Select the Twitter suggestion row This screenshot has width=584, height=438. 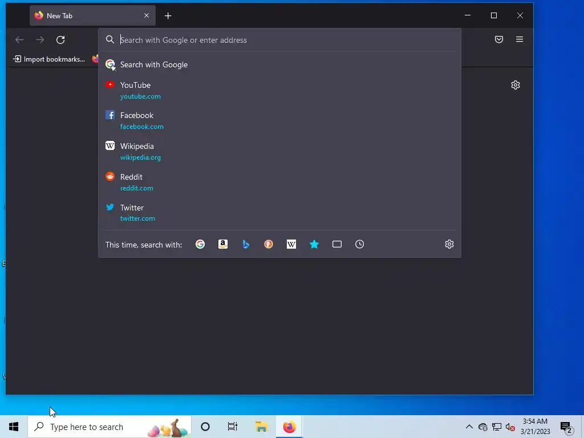(x=279, y=213)
